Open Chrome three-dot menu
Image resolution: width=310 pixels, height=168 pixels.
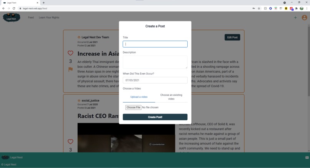[307, 8]
